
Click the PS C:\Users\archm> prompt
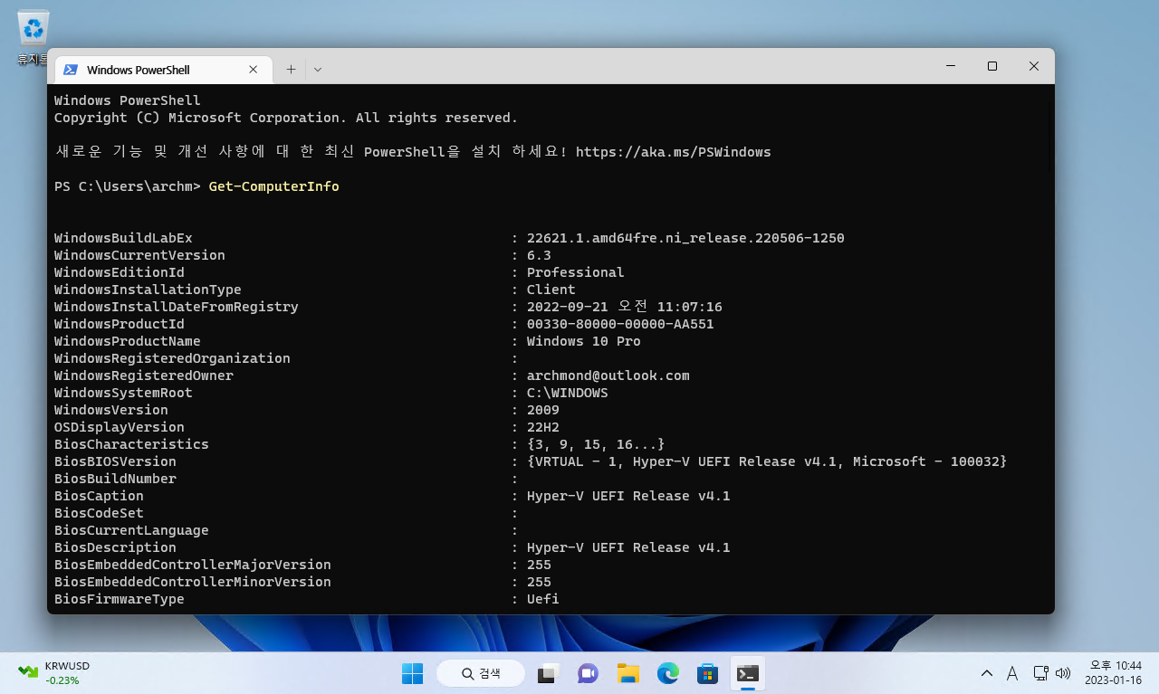(128, 186)
